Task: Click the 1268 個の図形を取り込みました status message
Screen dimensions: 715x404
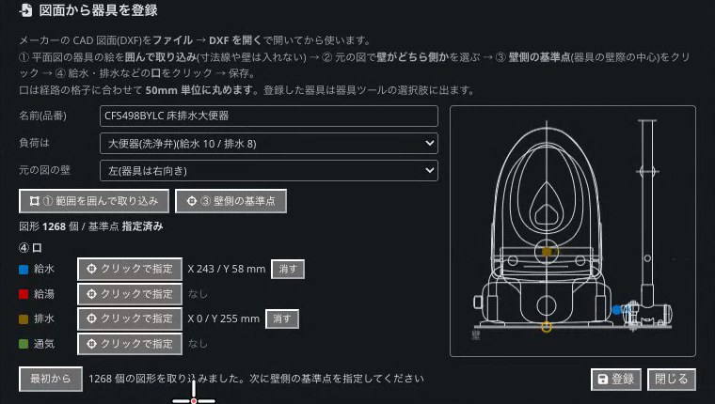Action: 256,379
